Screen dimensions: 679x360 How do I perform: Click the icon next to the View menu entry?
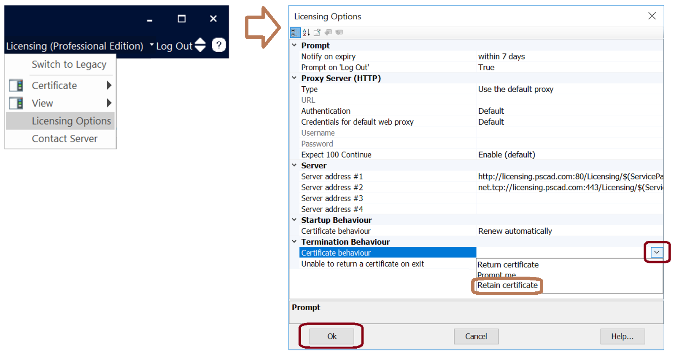pos(16,103)
